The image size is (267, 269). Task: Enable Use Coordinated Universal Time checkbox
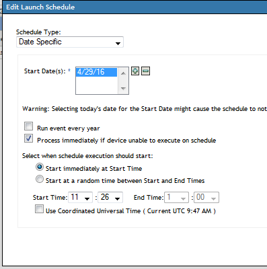pyautogui.click(x=39, y=209)
